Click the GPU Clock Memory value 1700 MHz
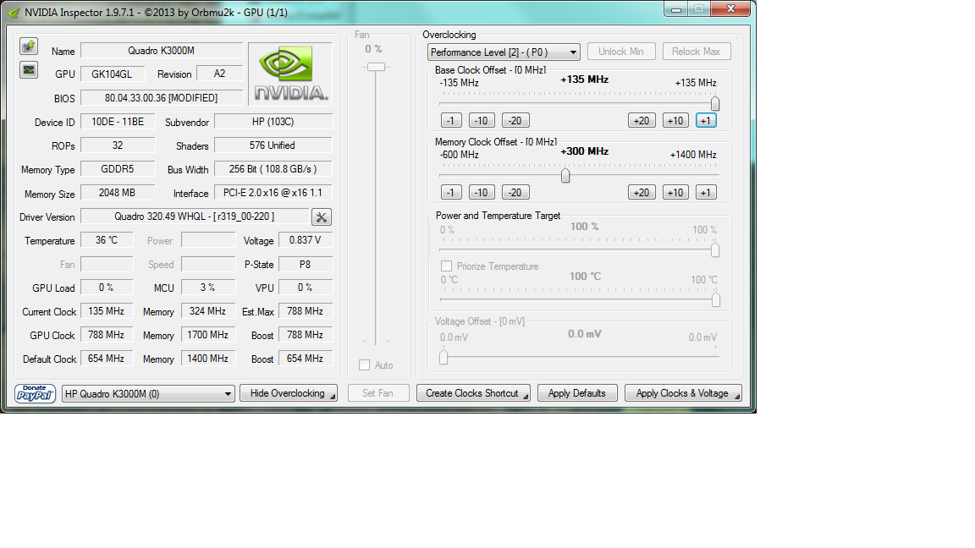Screen dimensions: 975x548 (207, 335)
